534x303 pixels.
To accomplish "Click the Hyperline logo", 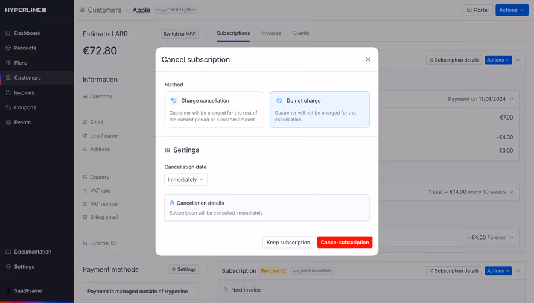I will [25, 10].
